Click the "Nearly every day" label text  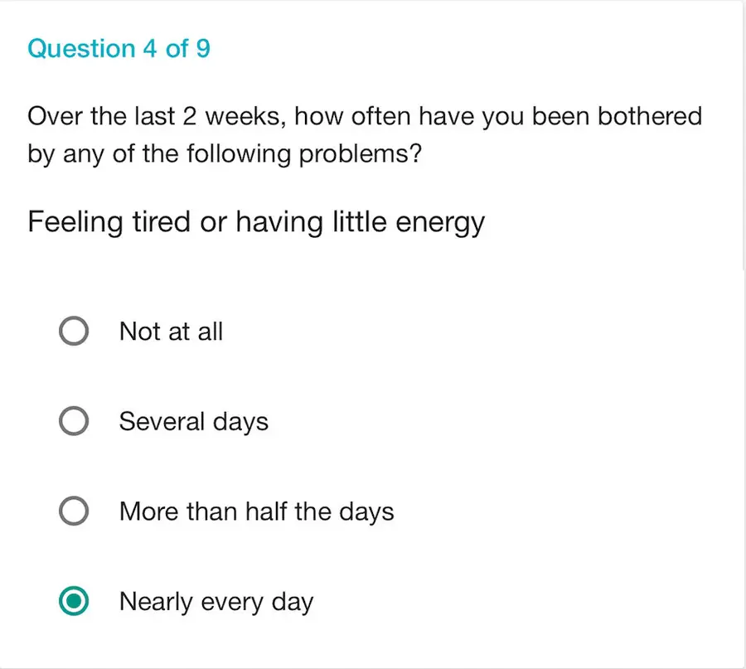click(x=216, y=602)
